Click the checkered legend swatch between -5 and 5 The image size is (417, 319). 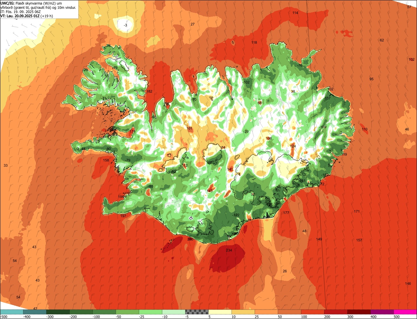[x=197, y=312]
